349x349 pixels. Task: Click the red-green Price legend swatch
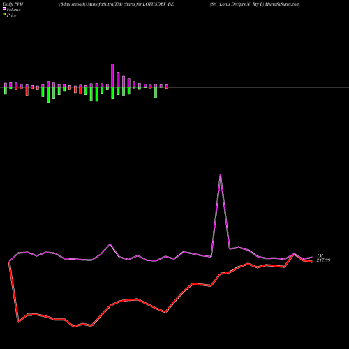[4, 15]
